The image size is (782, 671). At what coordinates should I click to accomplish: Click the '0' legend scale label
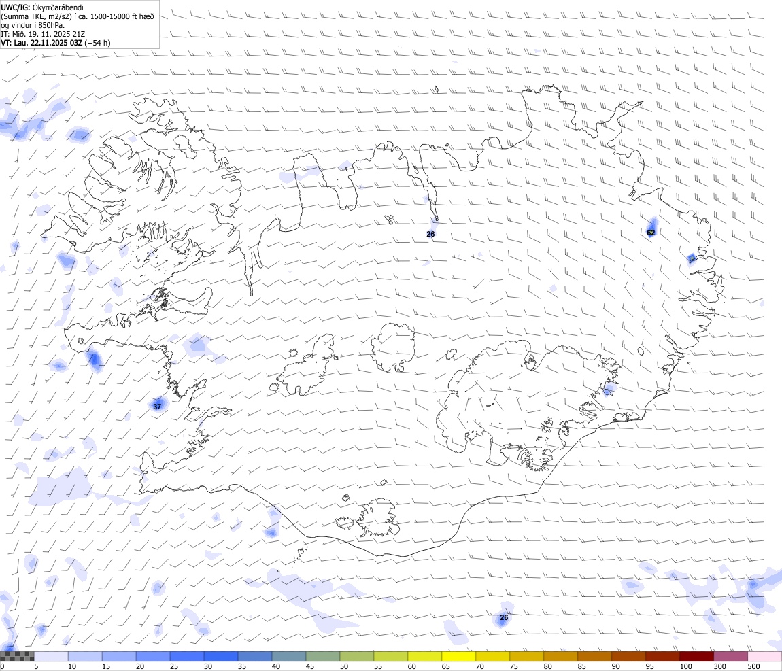point(3,666)
